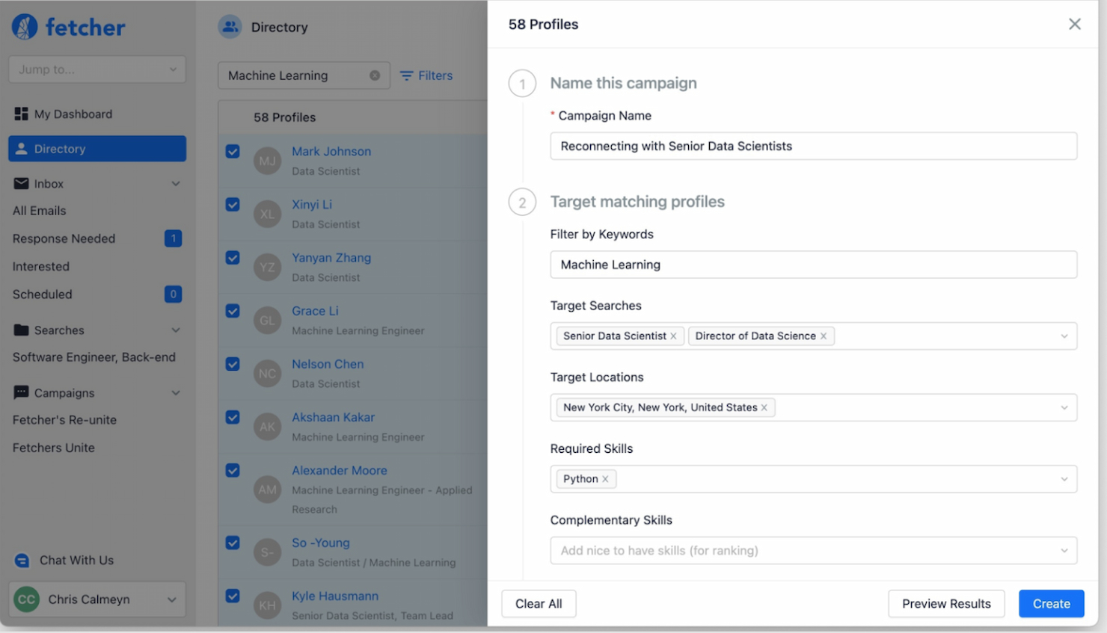1107x633 pixels.
Task: Uncheck Kyle Hausmann's profile
Action: click(x=233, y=596)
